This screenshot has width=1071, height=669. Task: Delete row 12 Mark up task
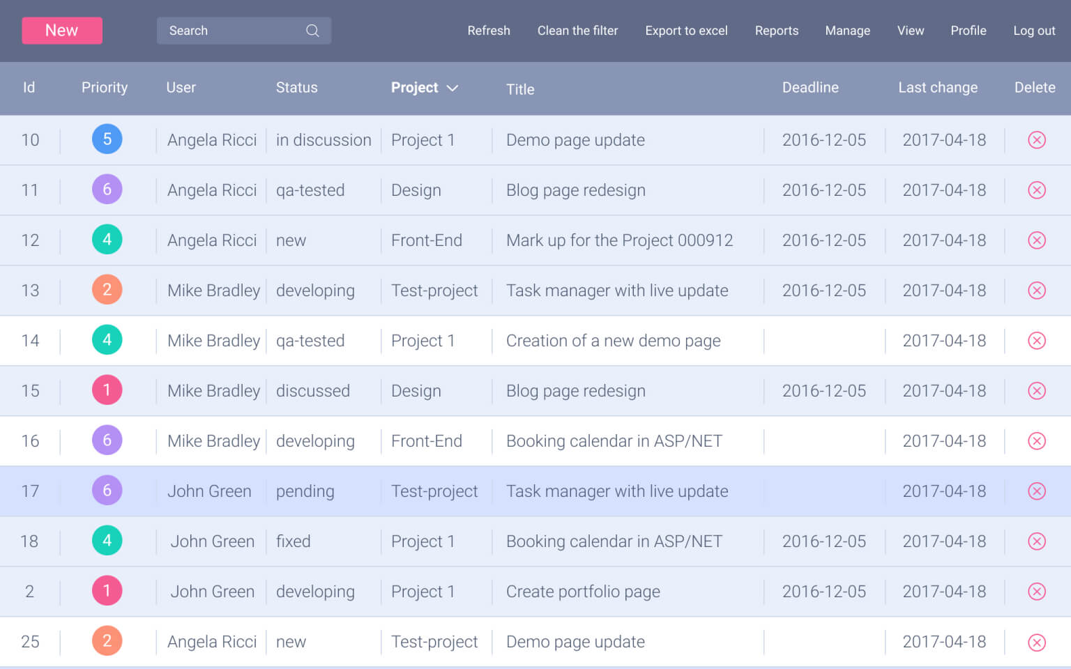[1036, 240]
